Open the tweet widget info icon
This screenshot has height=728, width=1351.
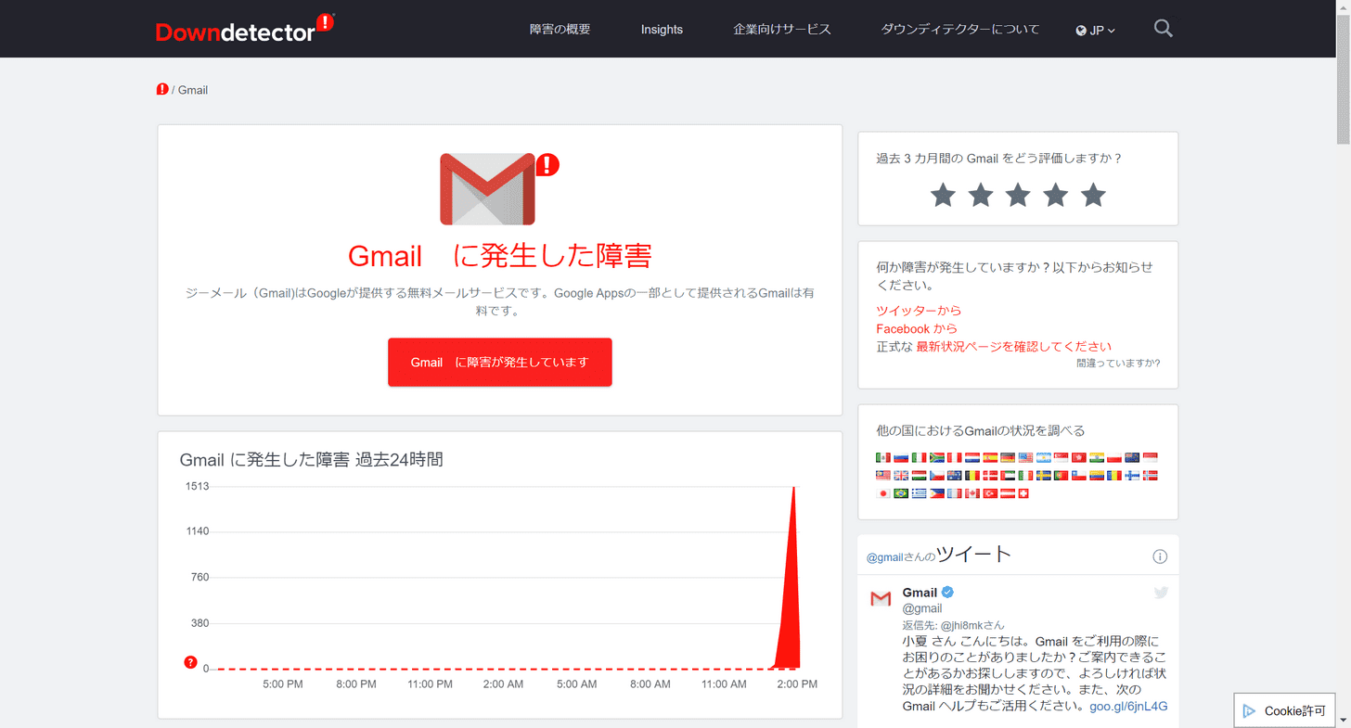[1160, 556]
